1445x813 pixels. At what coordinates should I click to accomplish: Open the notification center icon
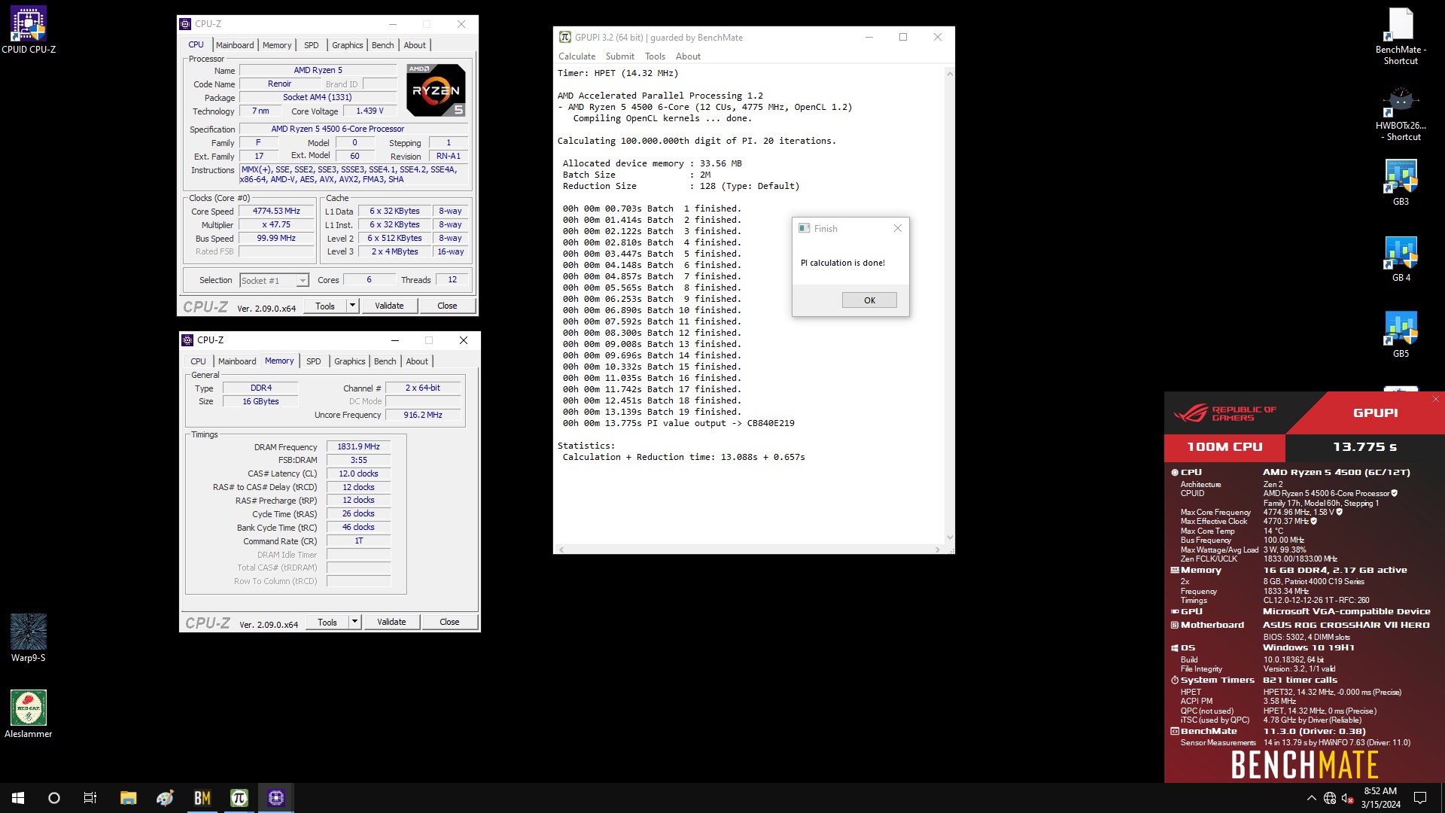(1420, 798)
